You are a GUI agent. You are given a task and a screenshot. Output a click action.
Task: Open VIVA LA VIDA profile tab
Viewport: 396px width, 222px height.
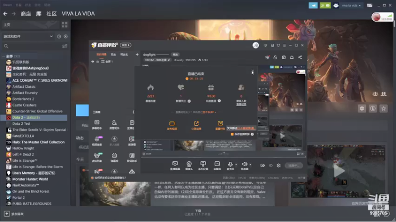point(78,14)
